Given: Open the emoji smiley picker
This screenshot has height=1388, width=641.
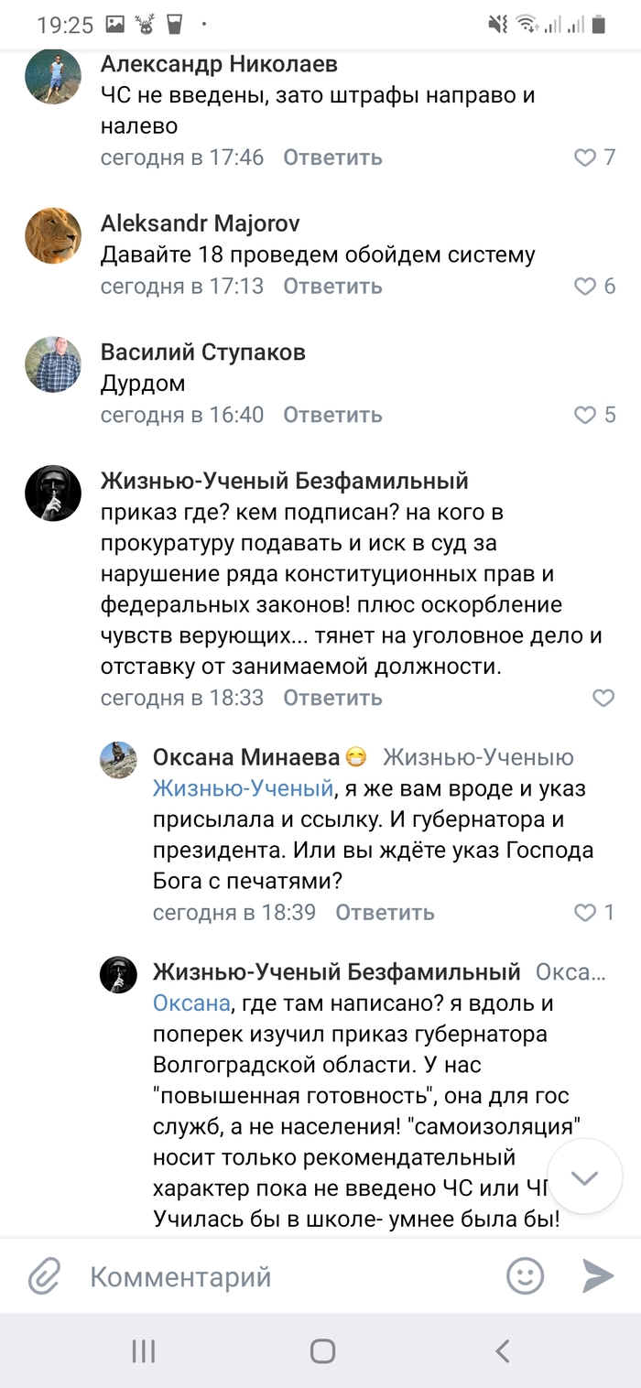Looking at the screenshot, I should pyautogui.click(x=526, y=1275).
